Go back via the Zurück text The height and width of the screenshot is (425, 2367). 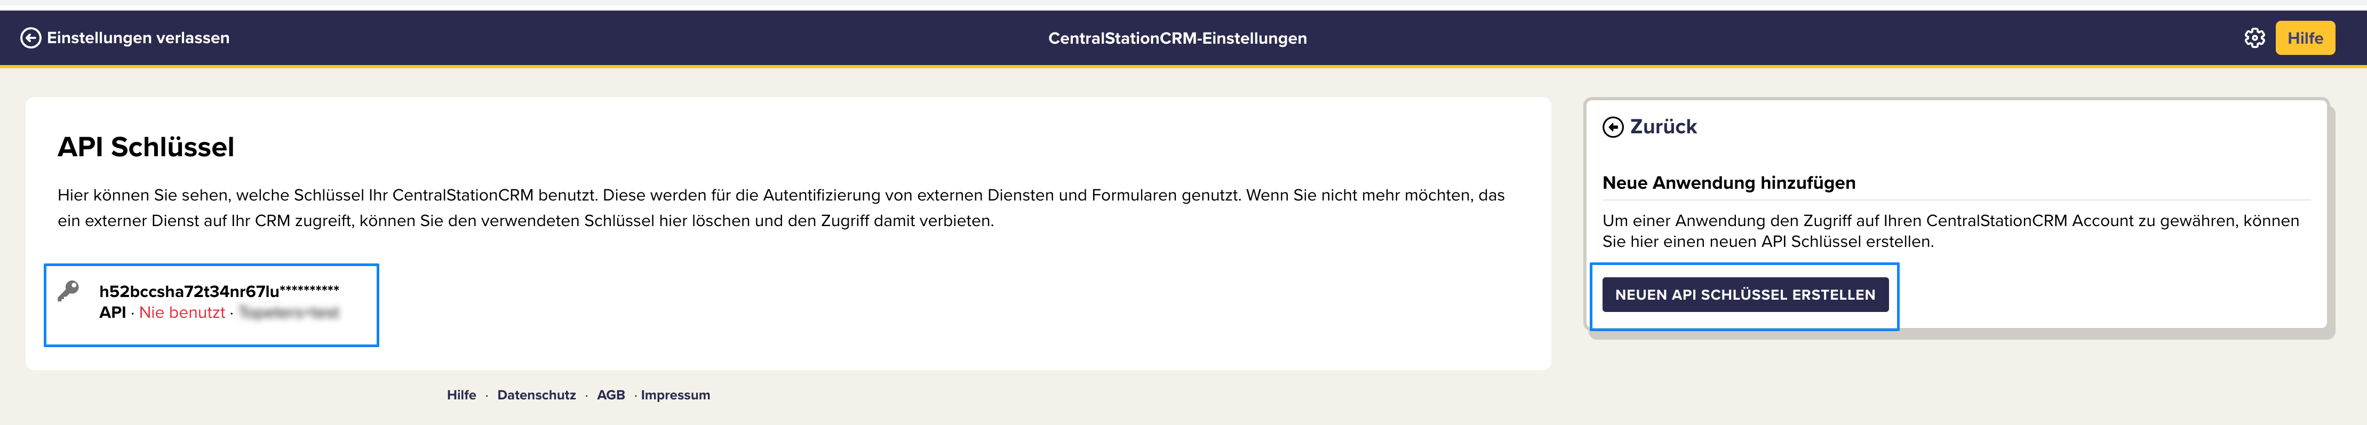point(1663,127)
